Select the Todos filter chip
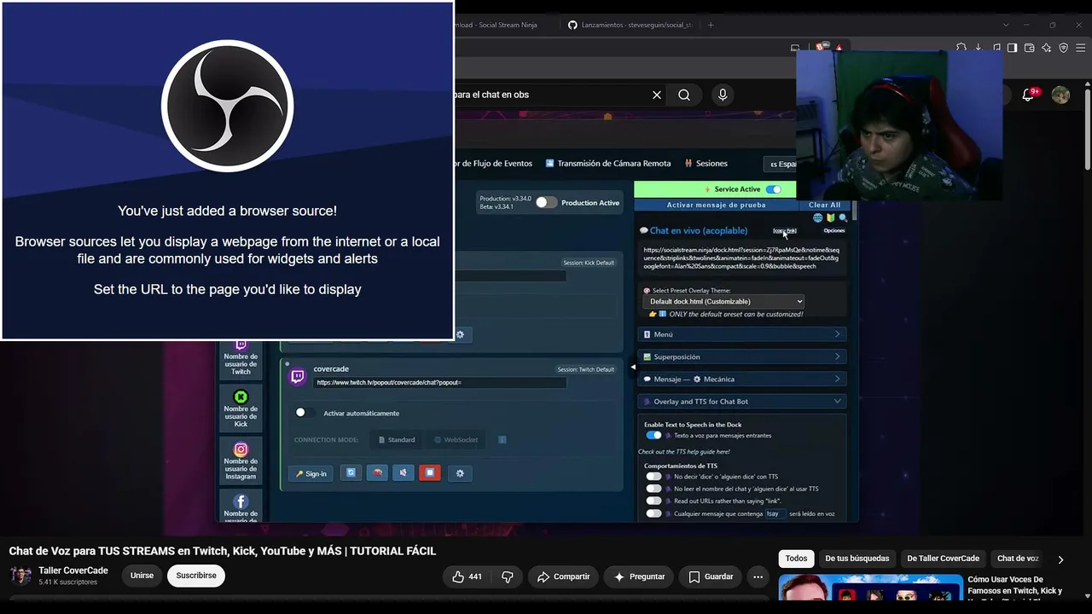The width and height of the screenshot is (1092, 614). (x=796, y=559)
